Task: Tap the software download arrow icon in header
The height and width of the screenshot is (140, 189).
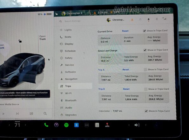Action: tap(132, 19)
